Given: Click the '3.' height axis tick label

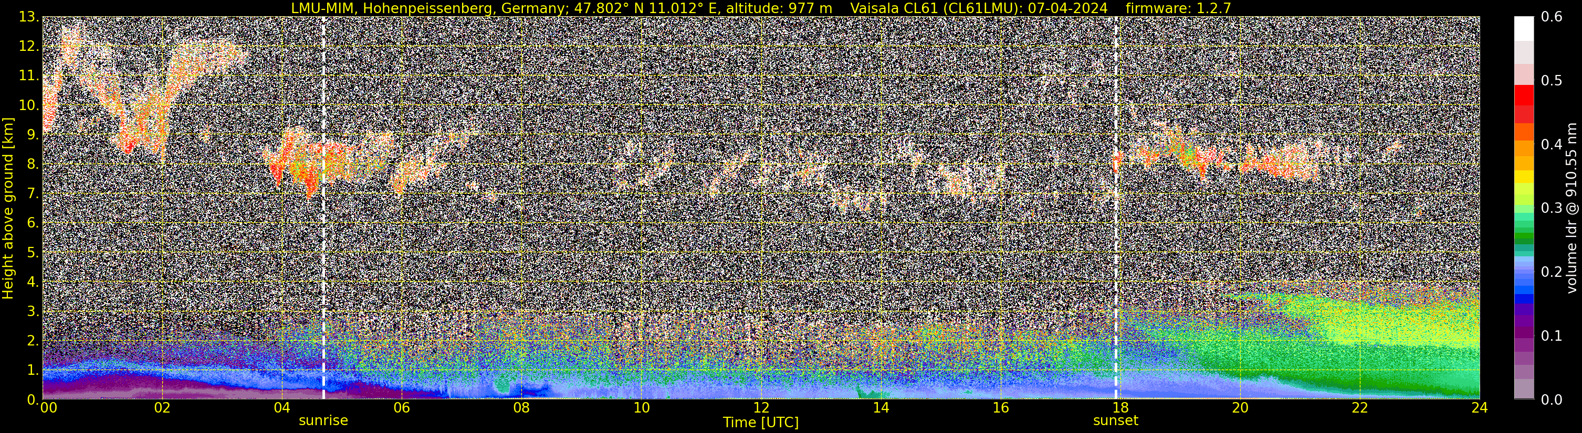Looking at the screenshot, I should click(x=33, y=311).
